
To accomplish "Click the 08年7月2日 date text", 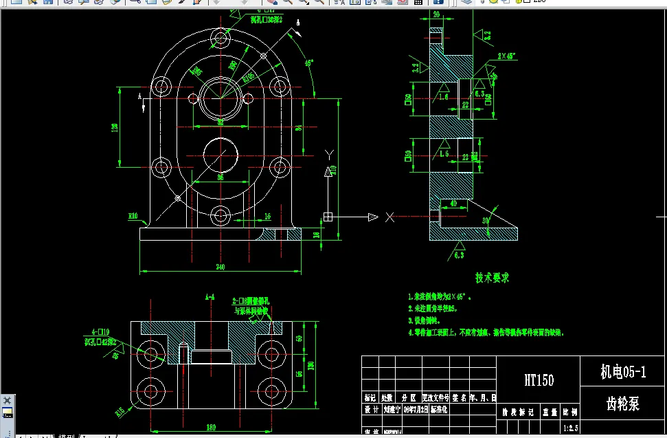I will (416, 410).
